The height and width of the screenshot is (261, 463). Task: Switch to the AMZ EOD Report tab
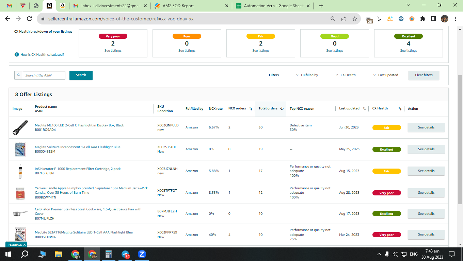[191, 6]
